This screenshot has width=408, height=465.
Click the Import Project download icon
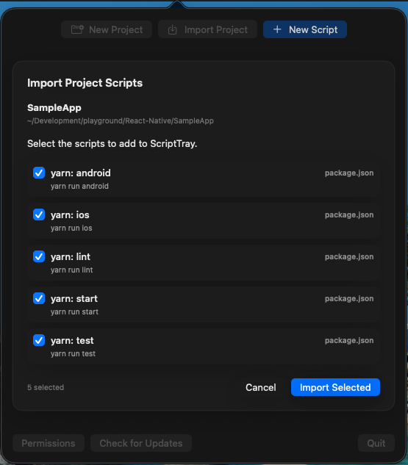point(172,29)
